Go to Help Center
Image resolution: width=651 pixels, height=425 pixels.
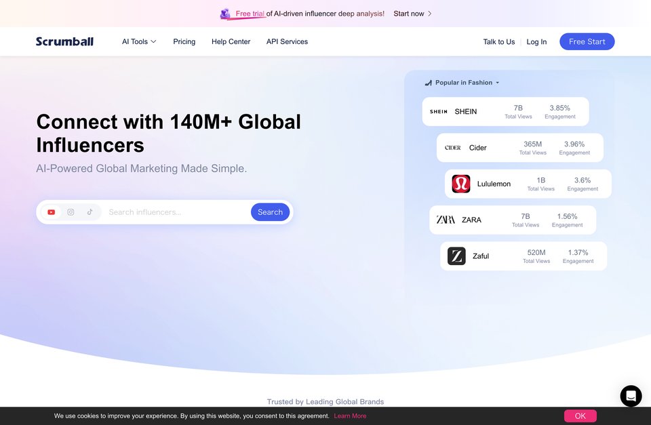coord(231,41)
